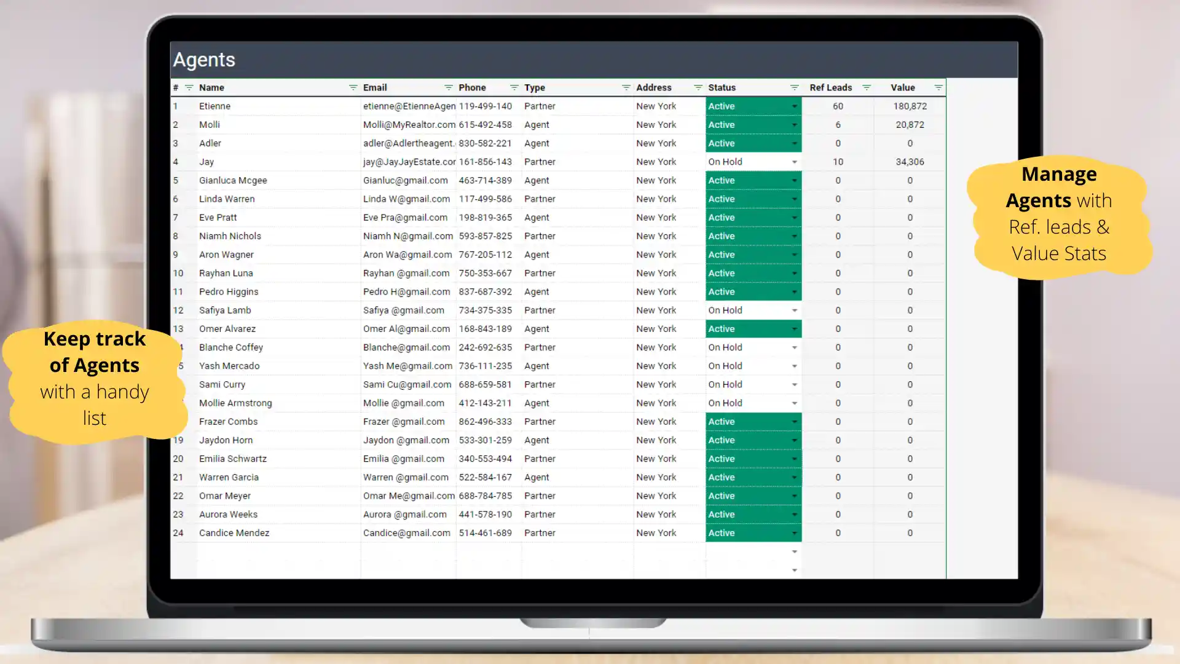
Task: Expand status dropdown for Mollie Armstrong
Action: click(794, 403)
